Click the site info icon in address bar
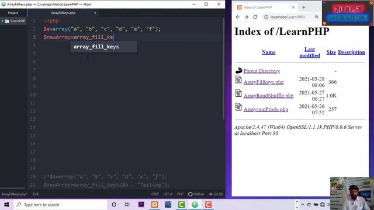The image size is (374, 210). coord(266,17)
